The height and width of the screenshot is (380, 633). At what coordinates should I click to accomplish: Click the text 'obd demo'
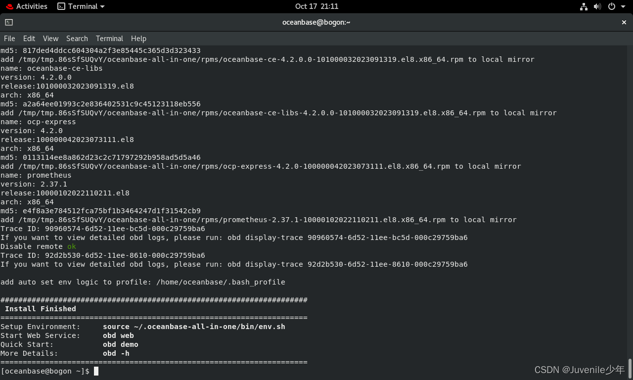(x=121, y=344)
